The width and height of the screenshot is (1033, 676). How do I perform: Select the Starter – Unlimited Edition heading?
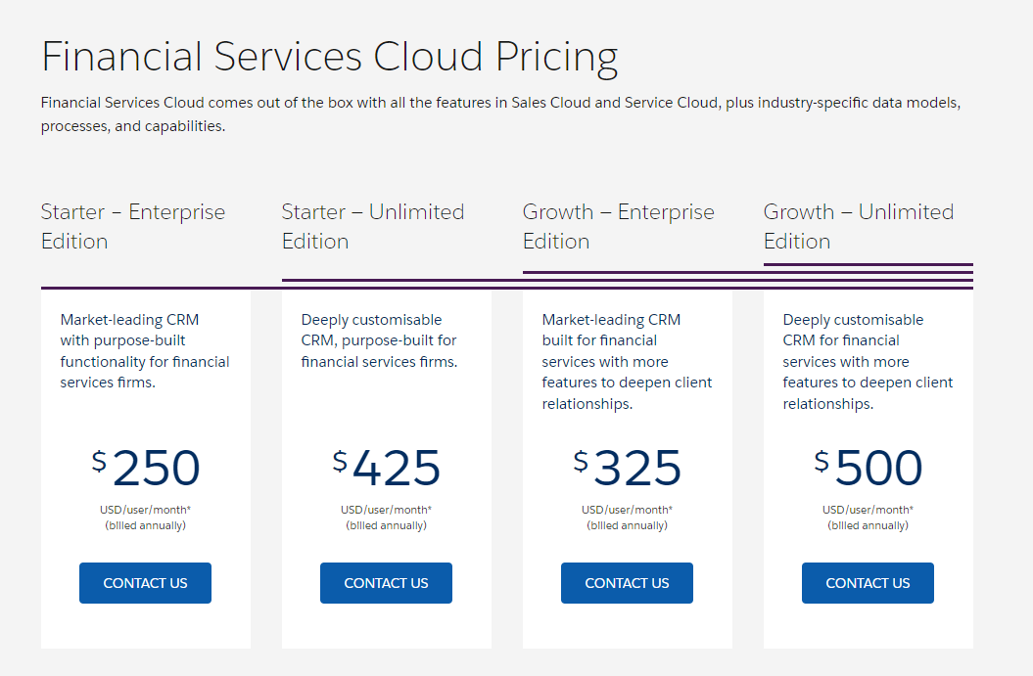(373, 226)
